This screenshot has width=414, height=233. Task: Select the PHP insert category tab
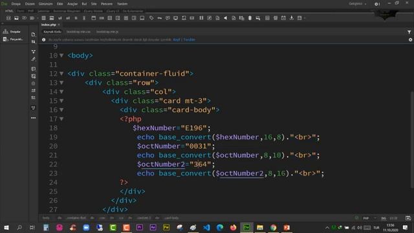coord(30,11)
